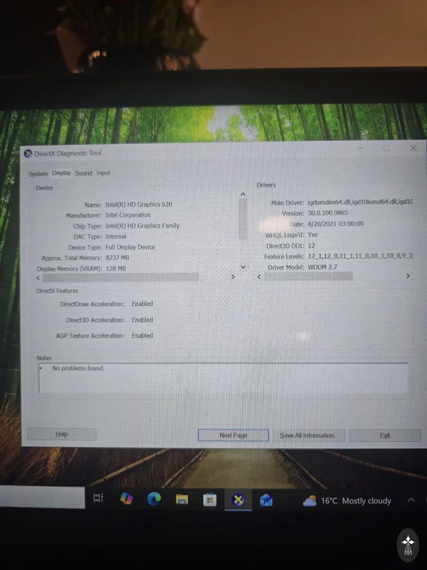
Task: Click the Help button
Action: (62, 434)
